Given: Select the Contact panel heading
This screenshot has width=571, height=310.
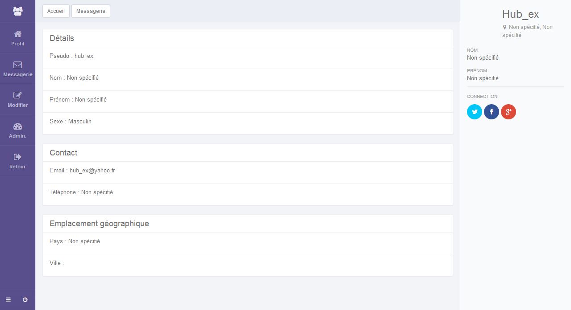Looking at the screenshot, I should 63,153.
